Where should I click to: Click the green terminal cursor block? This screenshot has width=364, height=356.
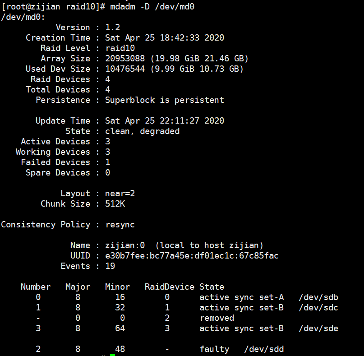click(x=113, y=355)
